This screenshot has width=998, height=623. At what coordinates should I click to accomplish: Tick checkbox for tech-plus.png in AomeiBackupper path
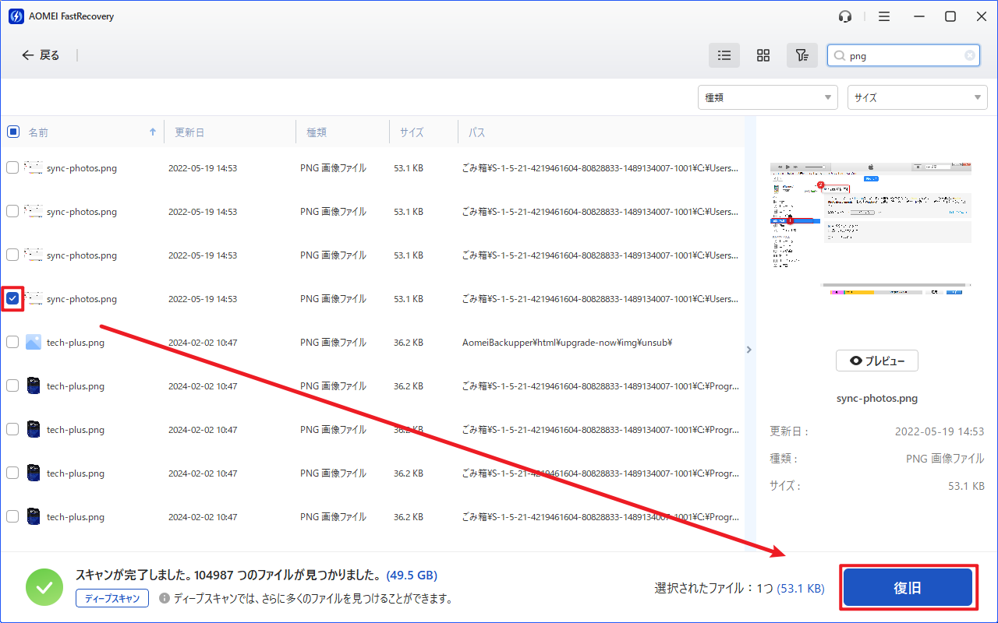click(x=12, y=342)
